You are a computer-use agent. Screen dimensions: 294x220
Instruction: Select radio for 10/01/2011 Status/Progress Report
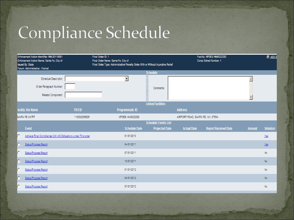click(19, 161)
